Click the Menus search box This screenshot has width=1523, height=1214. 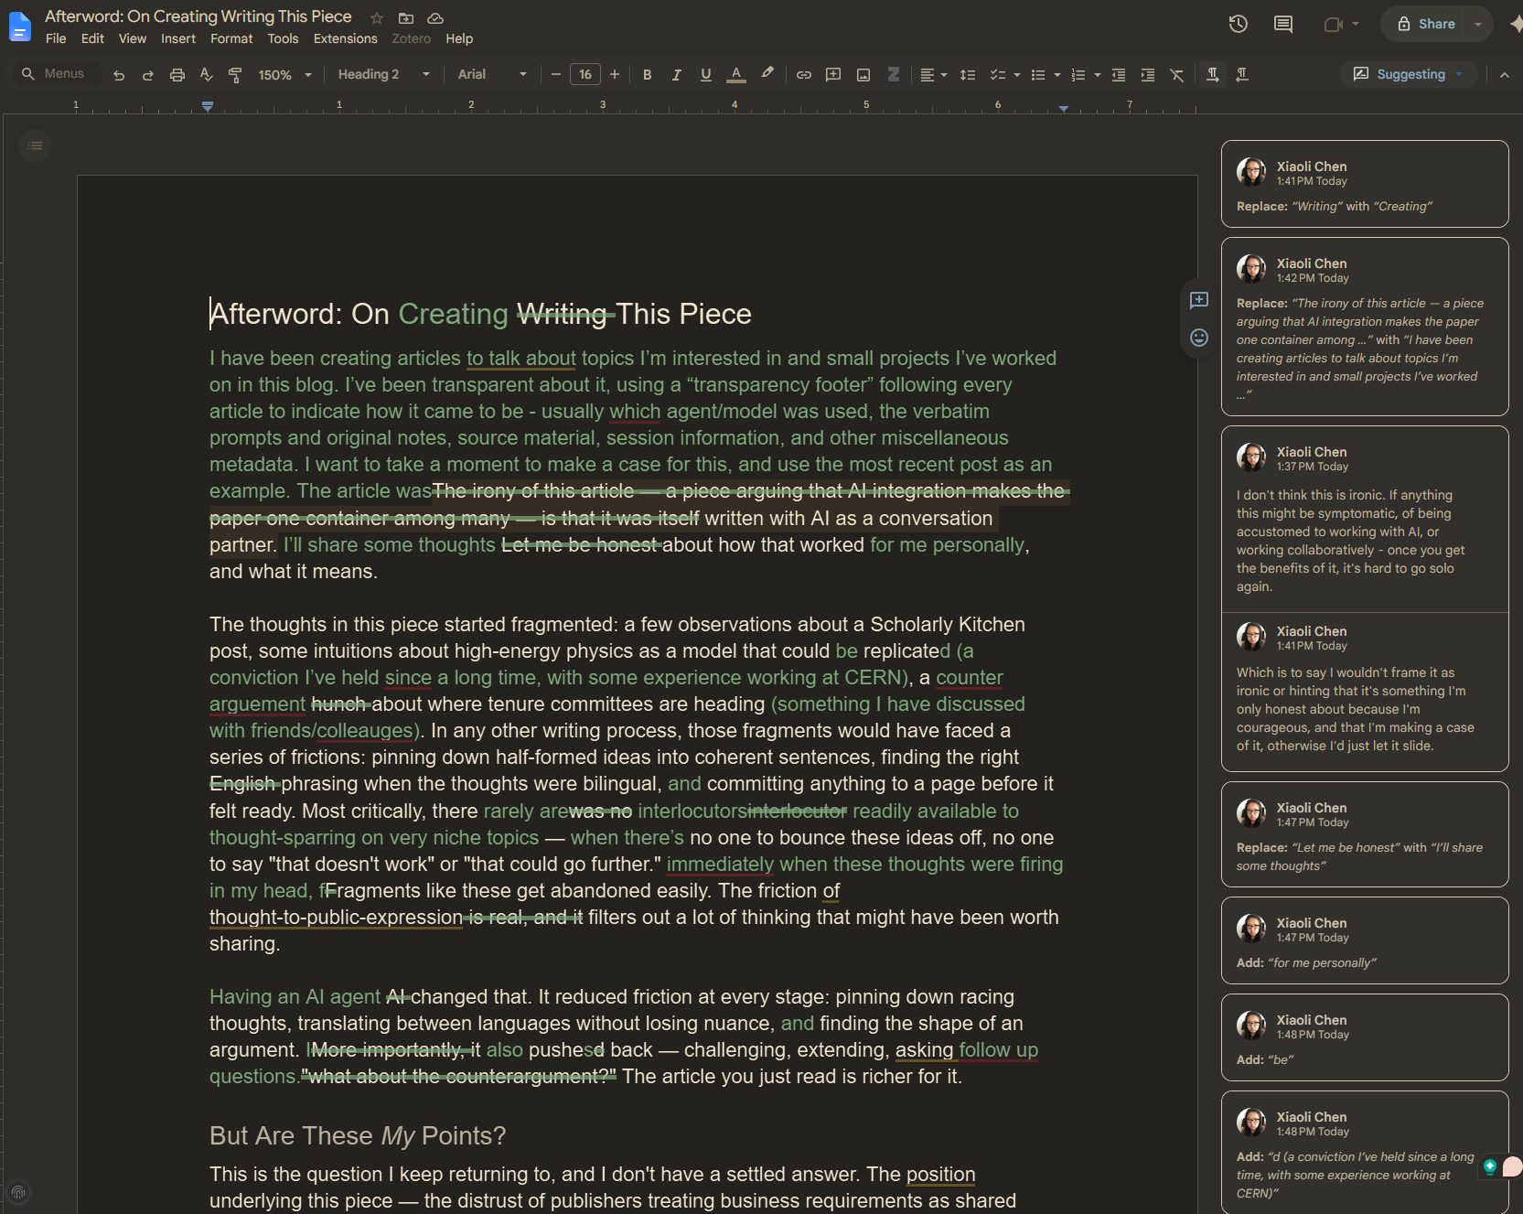pyautogui.click(x=57, y=74)
